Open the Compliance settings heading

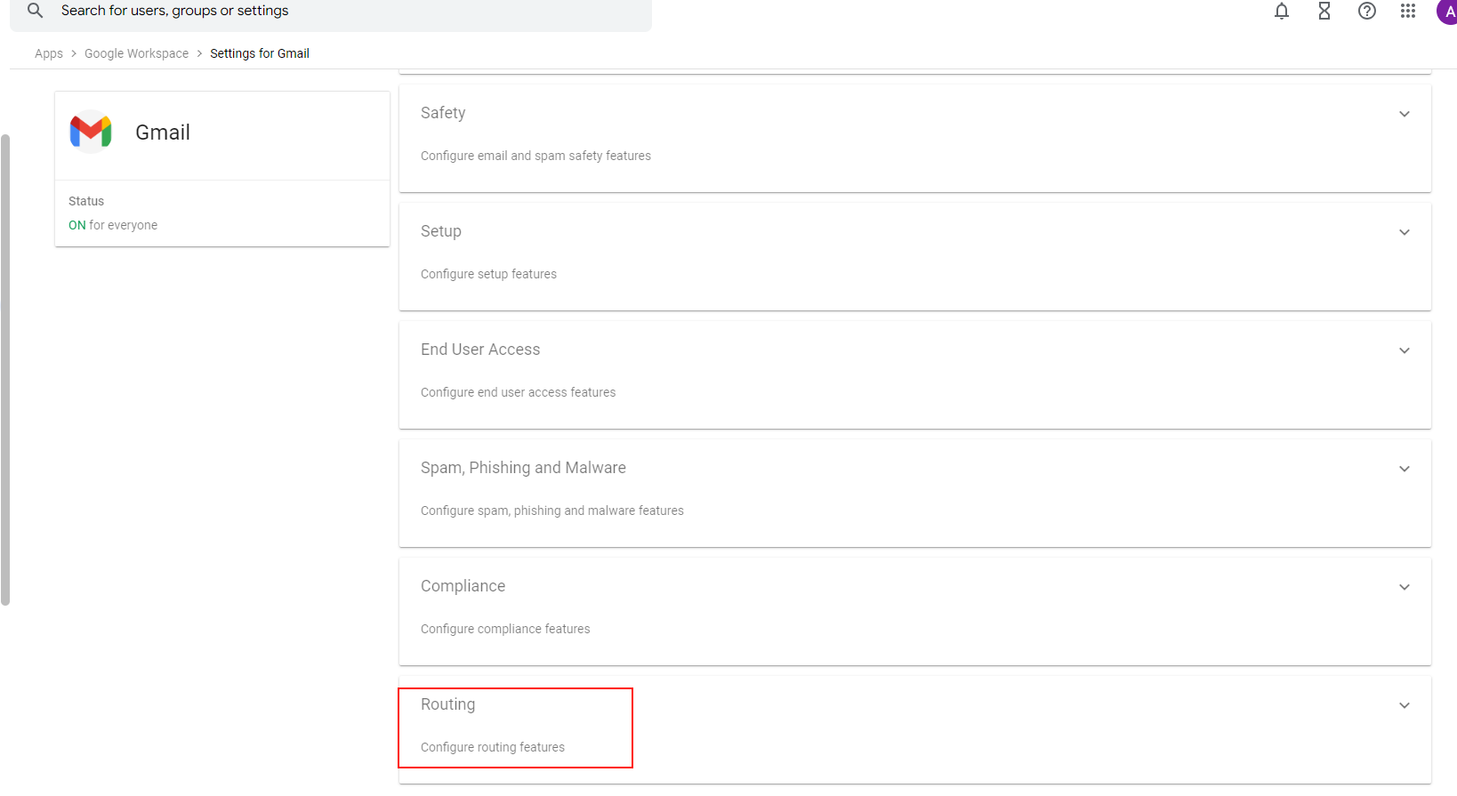click(x=463, y=586)
